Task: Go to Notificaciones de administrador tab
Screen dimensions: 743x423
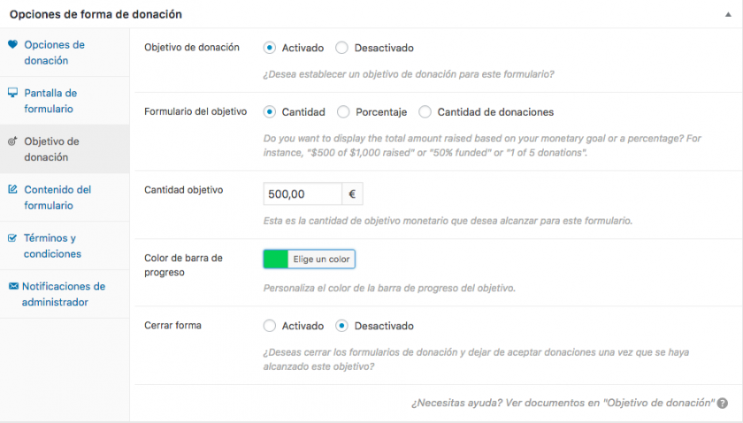Action: (x=63, y=294)
